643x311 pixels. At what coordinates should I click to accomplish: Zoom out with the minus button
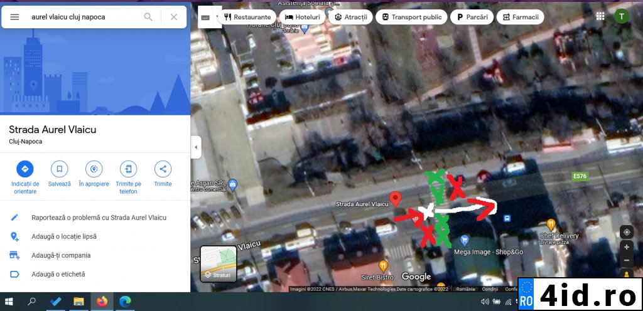click(627, 260)
